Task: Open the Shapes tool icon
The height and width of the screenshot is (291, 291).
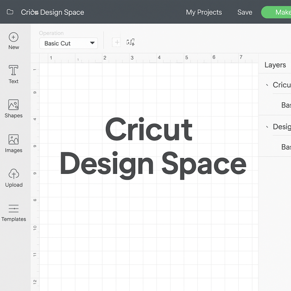Action: (13, 105)
